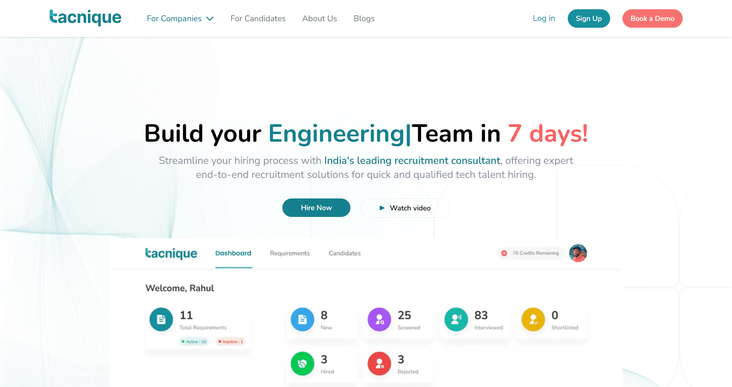The image size is (732, 387).
Task: Play the Watch video button
Action: pyautogui.click(x=405, y=208)
